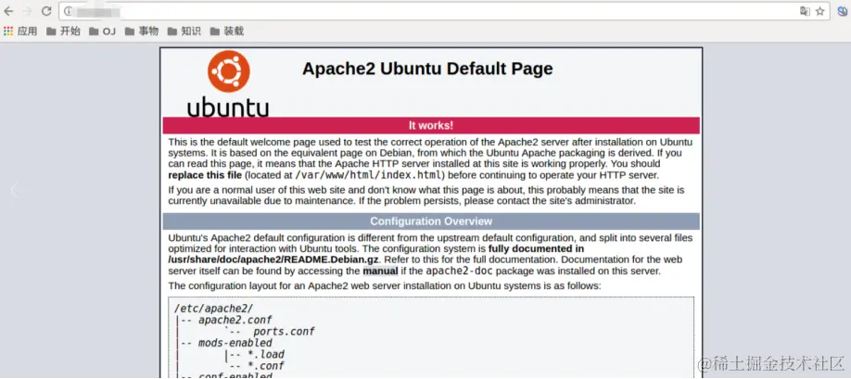Click the ports.conf tree entry
The height and width of the screenshot is (379, 851).
[x=284, y=332]
